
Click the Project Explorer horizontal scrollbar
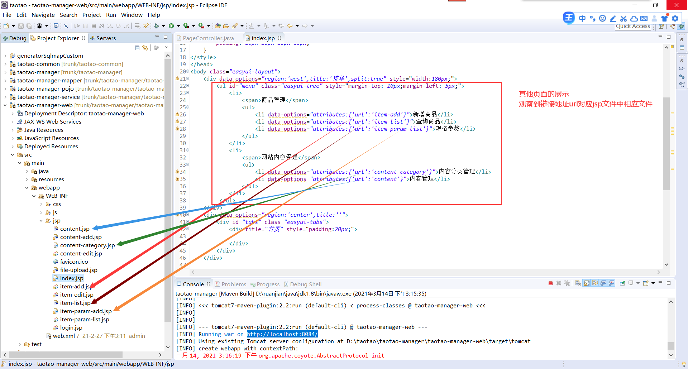coord(66,355)
